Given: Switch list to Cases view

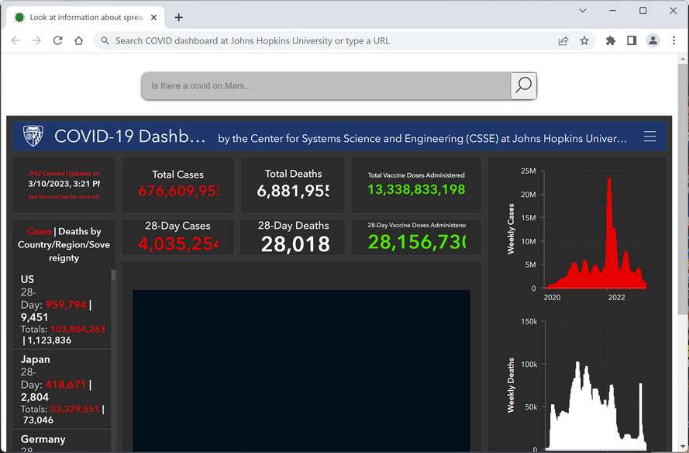Looking at the screenshot, I should pos(39,231).
